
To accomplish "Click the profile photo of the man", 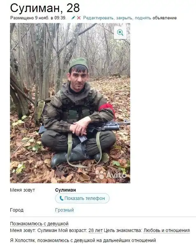I will coord(70,103).
